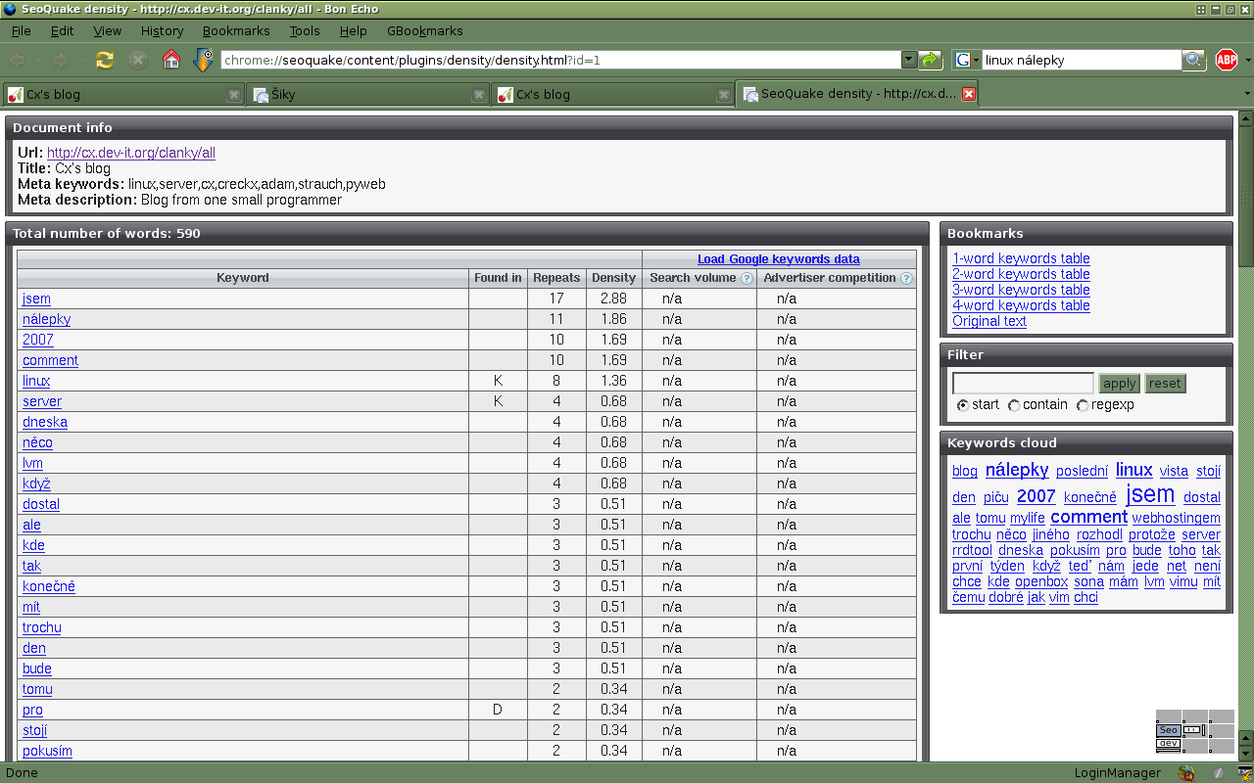This screenshot has width=1254, height=783.
Task: Click the Advertiser competition help icon
Action: (x=906, y=278)
